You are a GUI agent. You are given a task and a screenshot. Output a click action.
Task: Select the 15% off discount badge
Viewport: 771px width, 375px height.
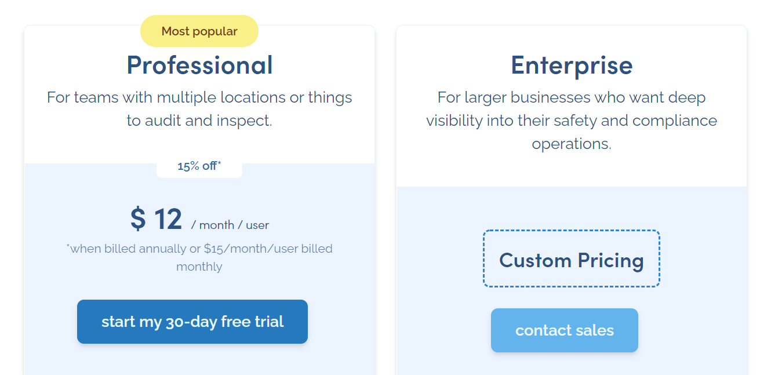pos(199,166)
